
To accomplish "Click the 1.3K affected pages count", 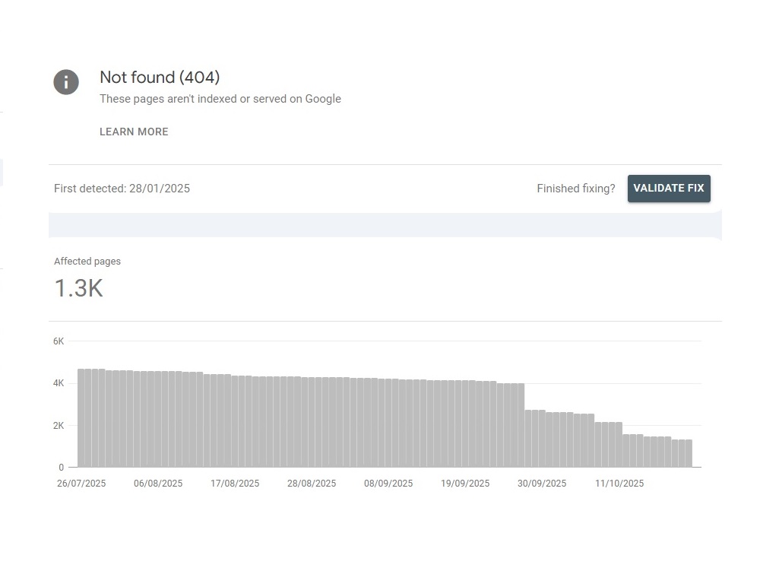I will pyautogui.click(x=78, y=289).
